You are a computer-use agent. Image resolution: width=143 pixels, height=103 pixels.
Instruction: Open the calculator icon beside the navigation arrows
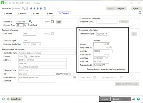(45, 9)
